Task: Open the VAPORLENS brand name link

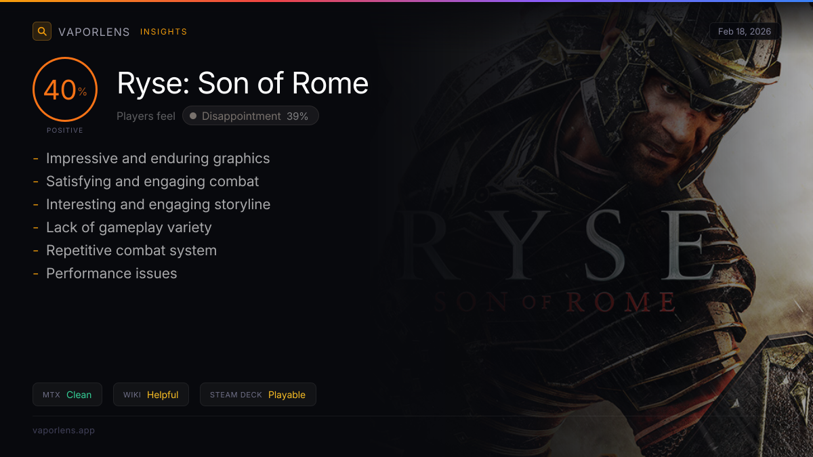Action: pyautogui.click(x=94, y=32)
